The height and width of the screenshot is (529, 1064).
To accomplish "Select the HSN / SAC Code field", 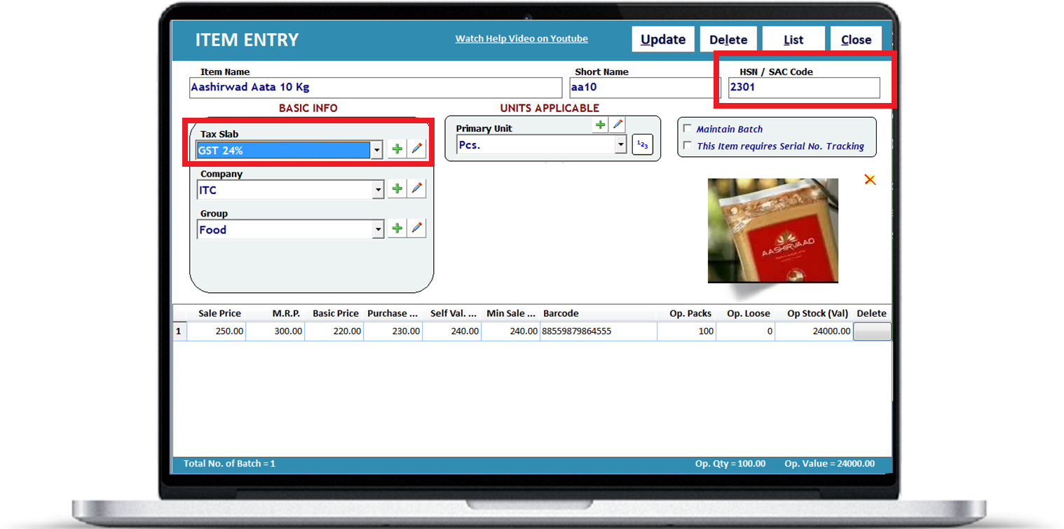I will point(804,88).
